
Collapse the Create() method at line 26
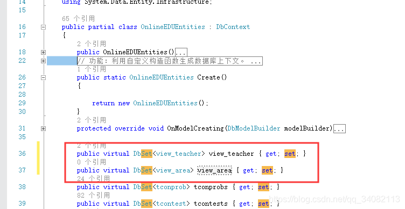44,77
